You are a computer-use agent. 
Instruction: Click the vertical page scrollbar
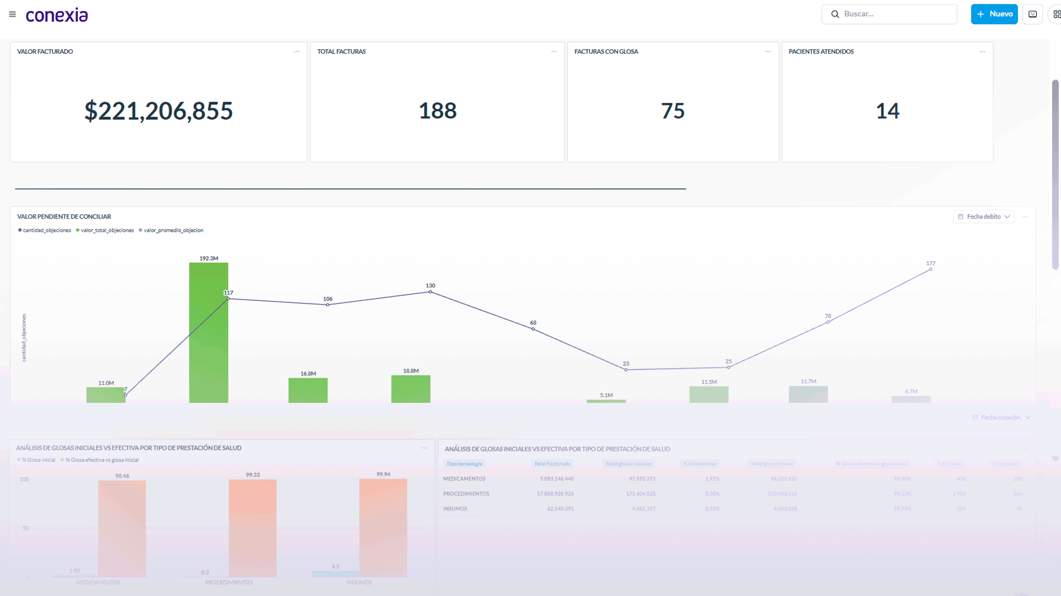click(1055, 174)
